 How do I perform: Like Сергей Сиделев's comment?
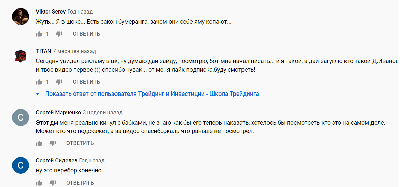pos(39,183)
